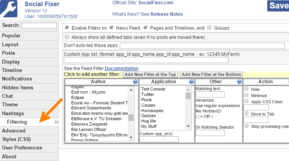Open help icon for Application column
The width and height of the screenshot is (289, 161).
point(191,82)
